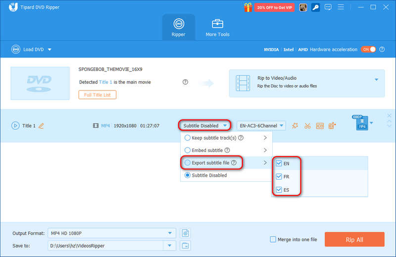Click the Rip All button
396x257 pixels.
pos(354,239)
